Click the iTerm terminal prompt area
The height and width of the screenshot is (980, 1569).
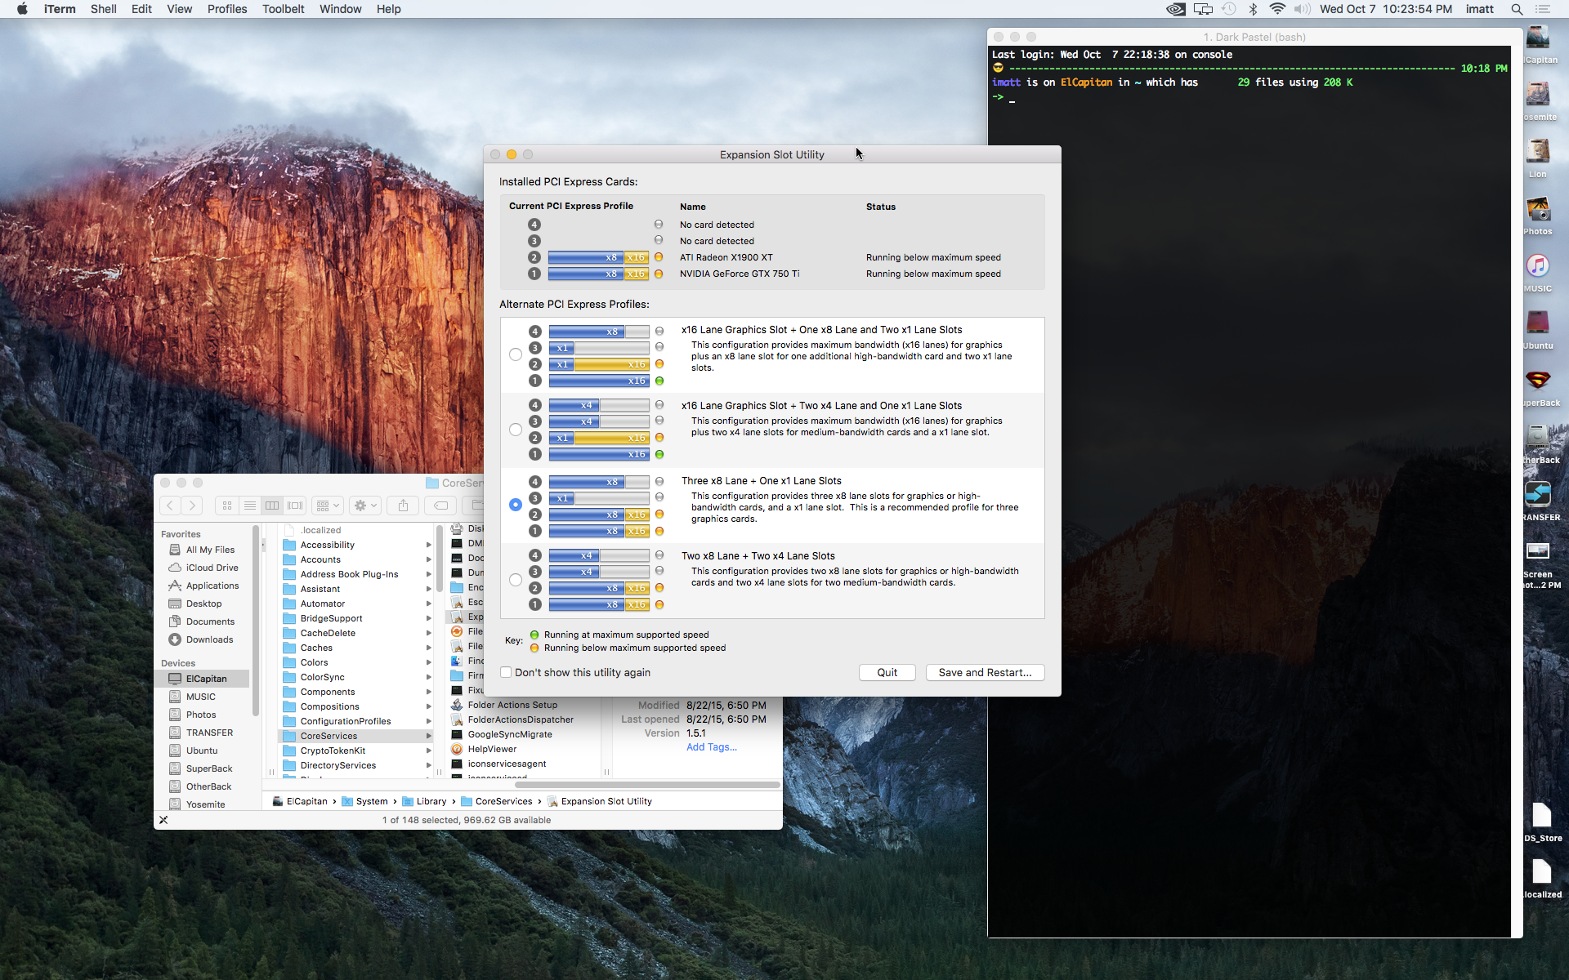pyautogui.click(x=1012, y=97)
